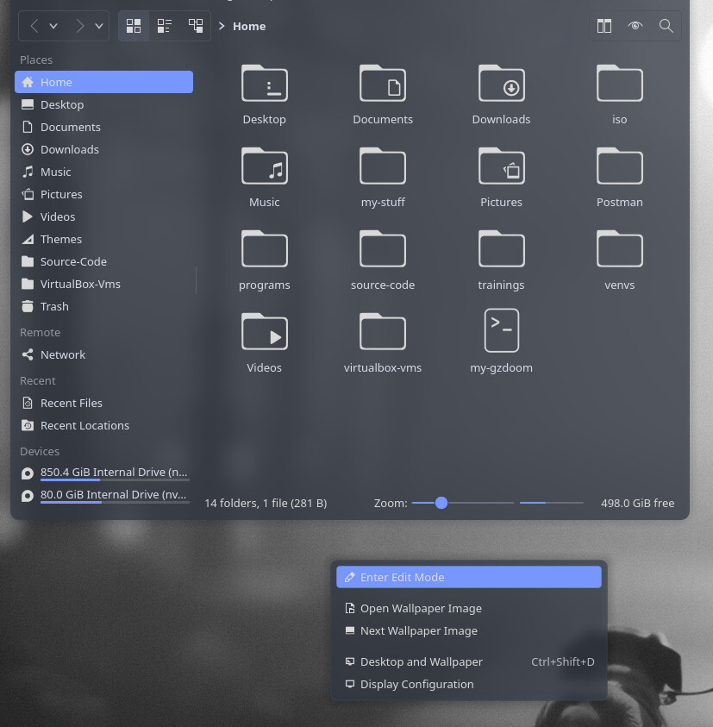Select Next Wallpaper Image from menu
Viewport: 713px width, 727px height.
(x=418, y=630)
